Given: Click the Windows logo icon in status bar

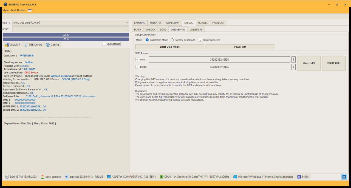Looking at the screenshot, I should pyautogui.click(x=235, y=177).
